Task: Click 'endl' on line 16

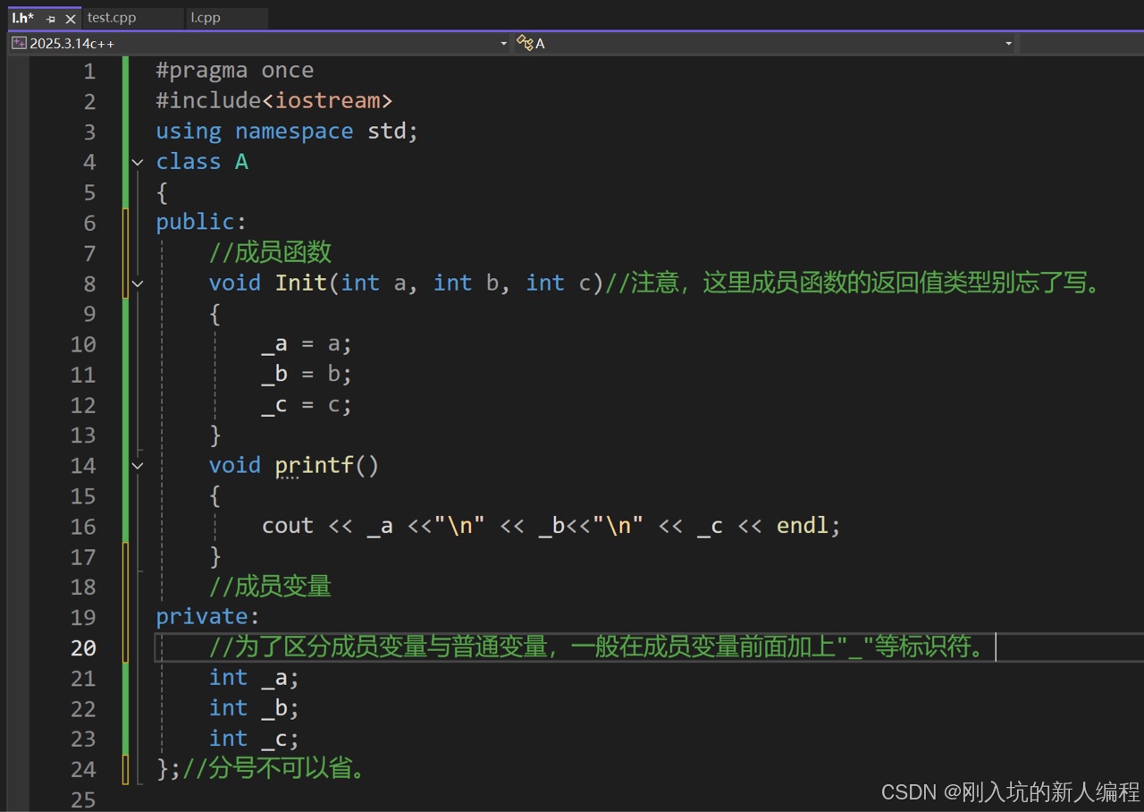Action: coord(803,526)
